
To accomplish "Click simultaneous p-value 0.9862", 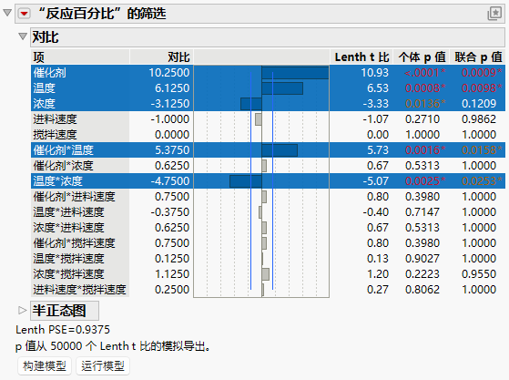I will (479, 119).
